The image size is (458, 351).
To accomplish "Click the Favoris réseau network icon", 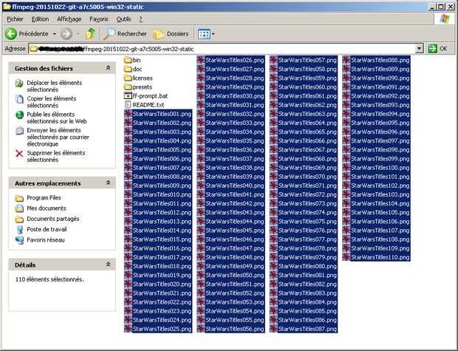I will click(19, 240).
